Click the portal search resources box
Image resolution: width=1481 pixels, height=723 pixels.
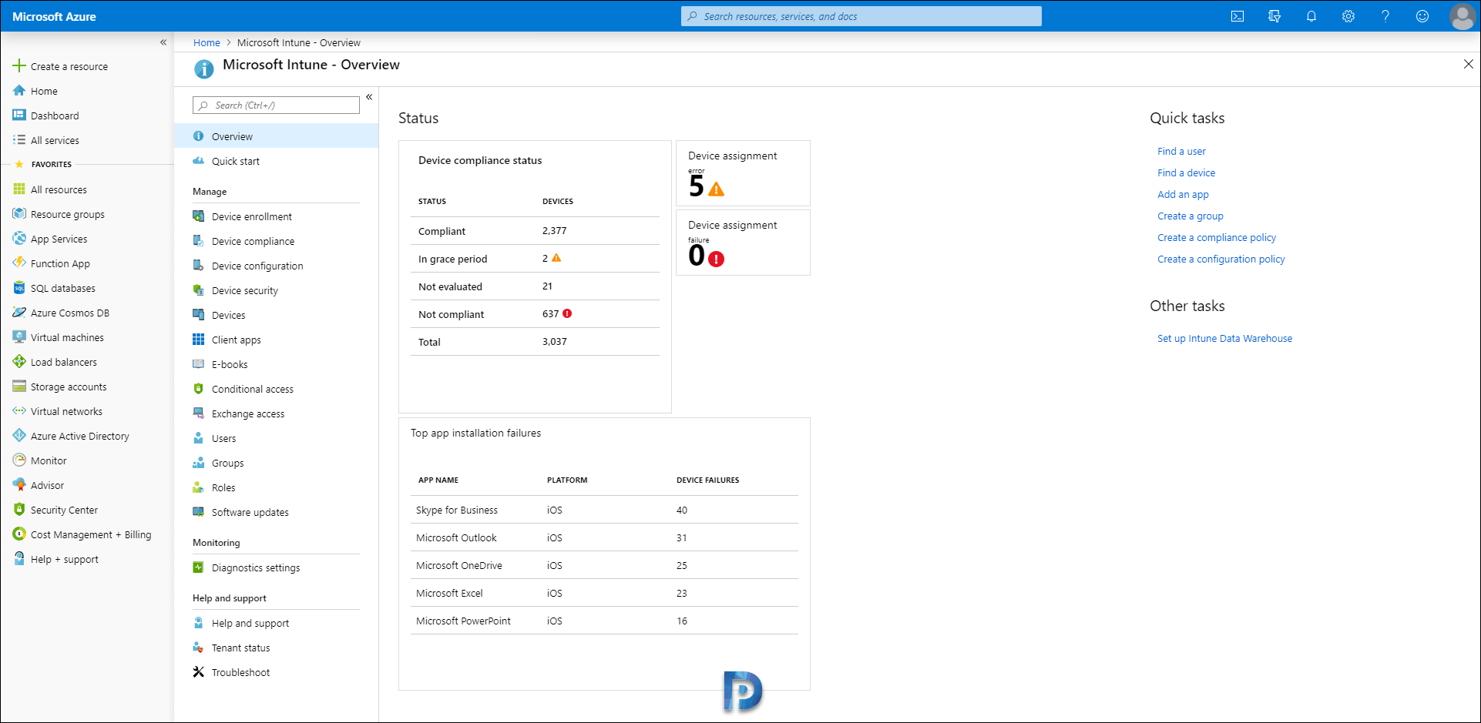click(x=861, y=16)
